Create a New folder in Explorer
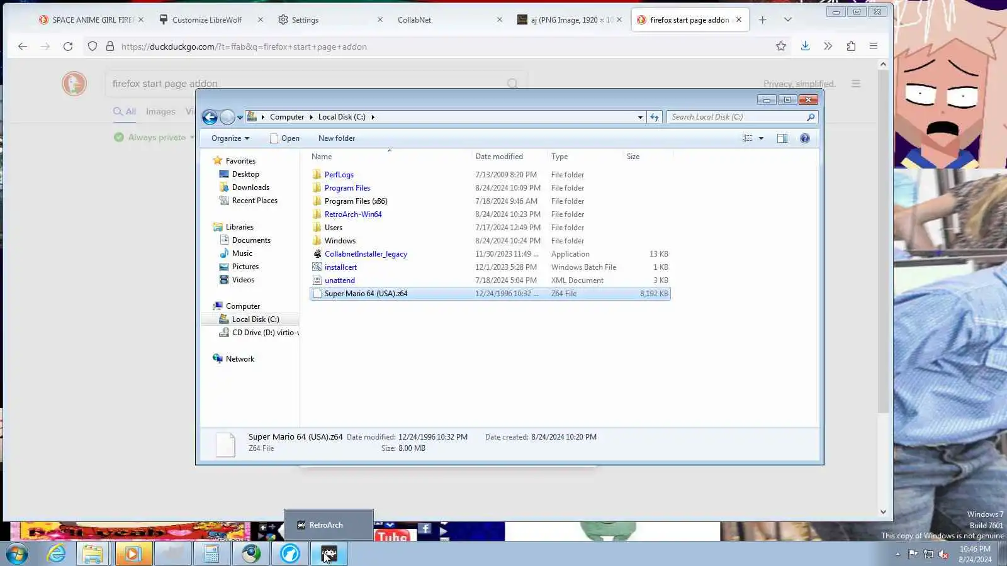 coord(337,138)
